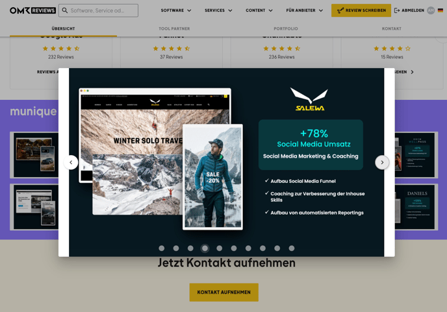Viewport: 447px width, 312px height.
Task: Open the 15 Reviews text link
Action: pyautogui.click(x=392, y=57)
